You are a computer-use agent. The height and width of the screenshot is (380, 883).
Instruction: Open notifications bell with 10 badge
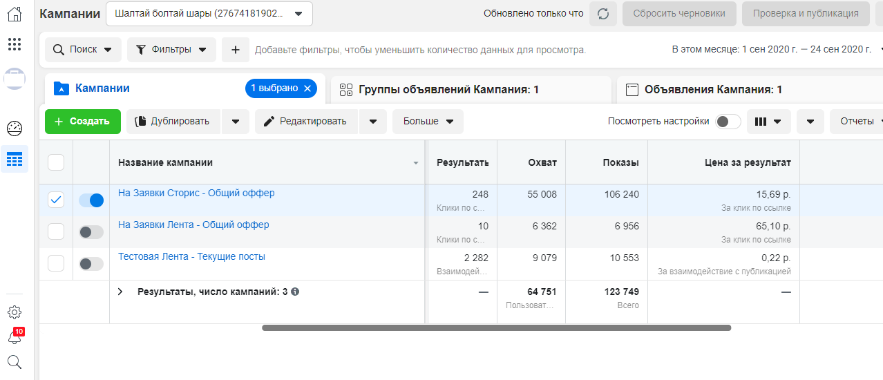[14, 337]
